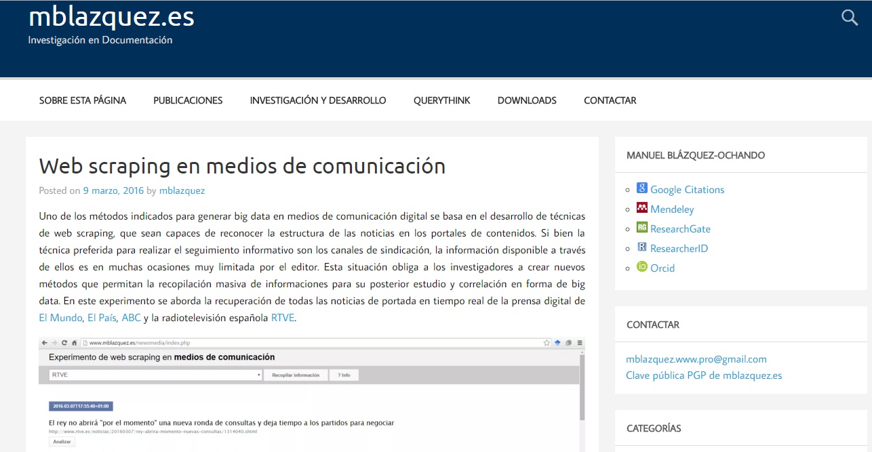Open the DOWNLOADS menu item

tap(527, 100)
